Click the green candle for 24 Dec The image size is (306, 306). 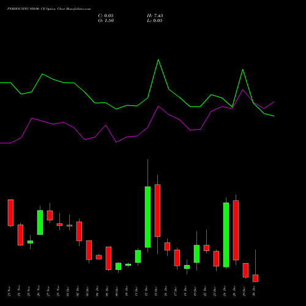[x=226, y=235]
